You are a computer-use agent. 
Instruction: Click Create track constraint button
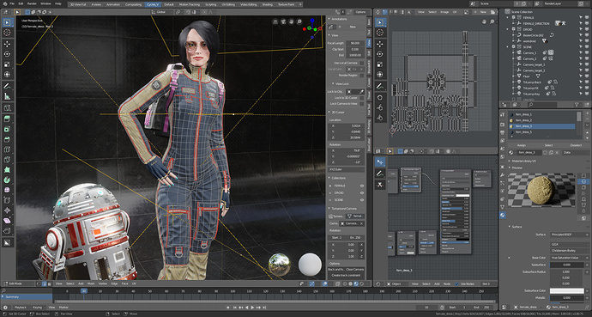346,275
